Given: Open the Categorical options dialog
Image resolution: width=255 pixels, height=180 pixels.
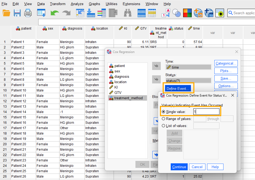Looking at the screenshot, I should coord(226,63).
